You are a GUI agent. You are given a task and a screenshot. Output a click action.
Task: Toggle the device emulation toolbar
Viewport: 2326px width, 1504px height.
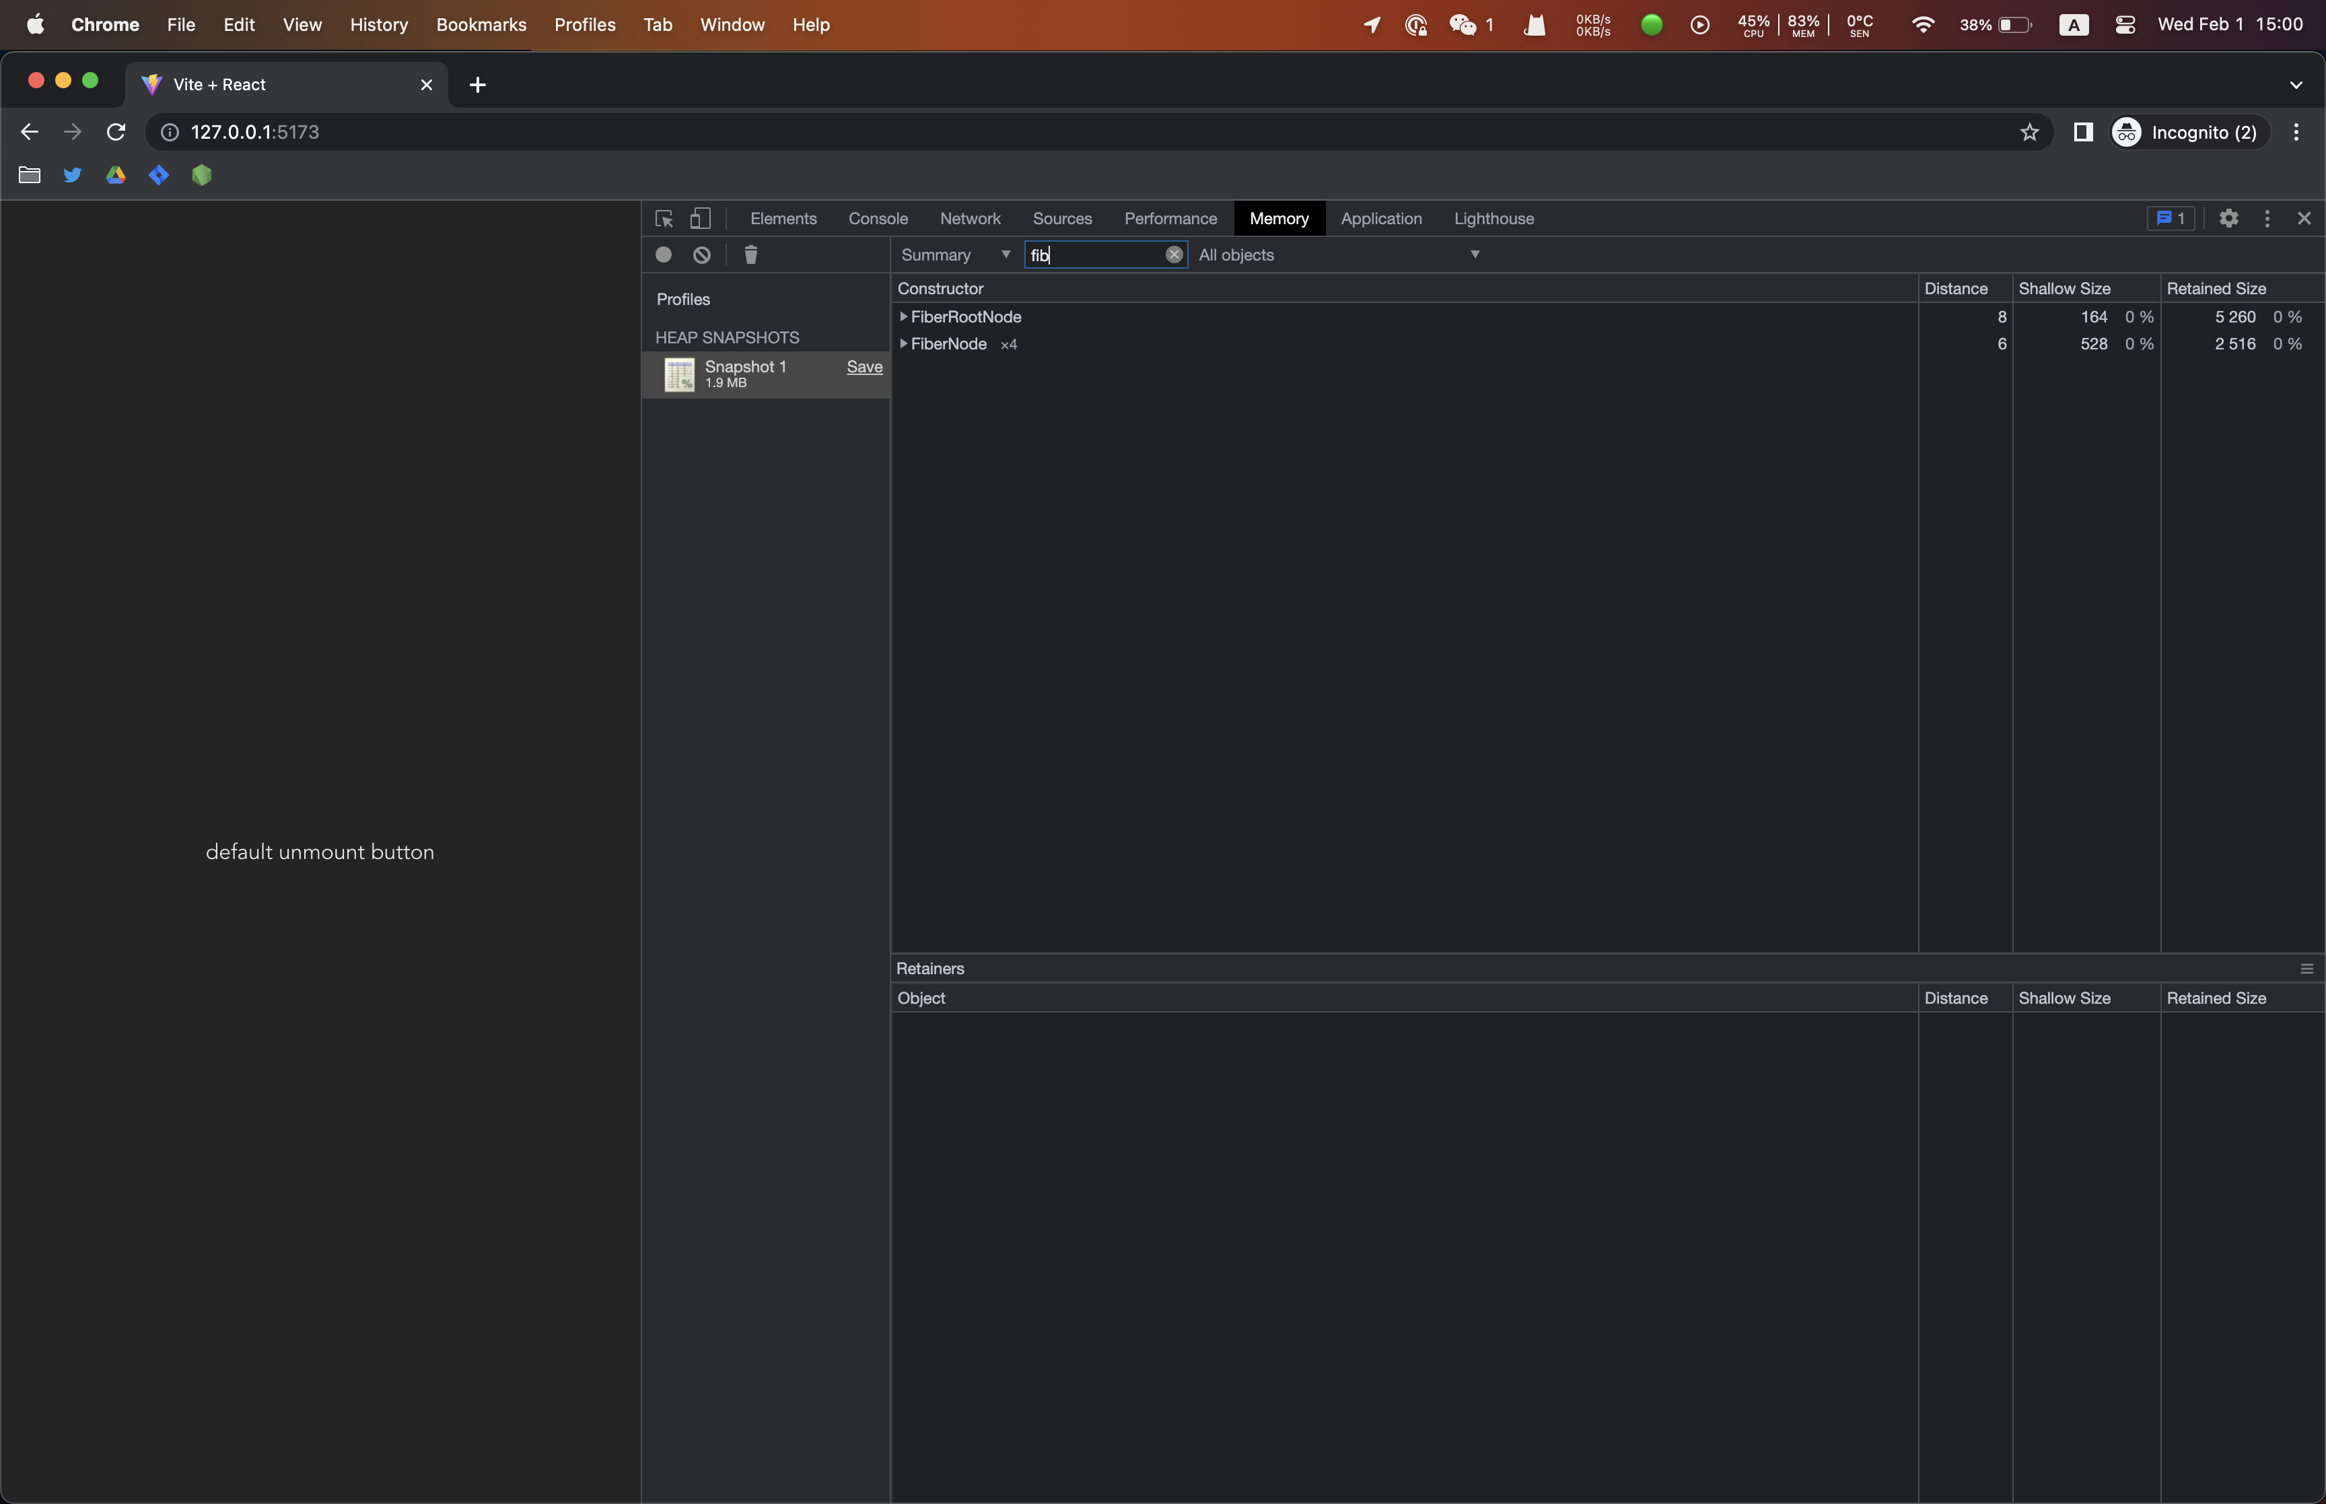tap(701, 217)
